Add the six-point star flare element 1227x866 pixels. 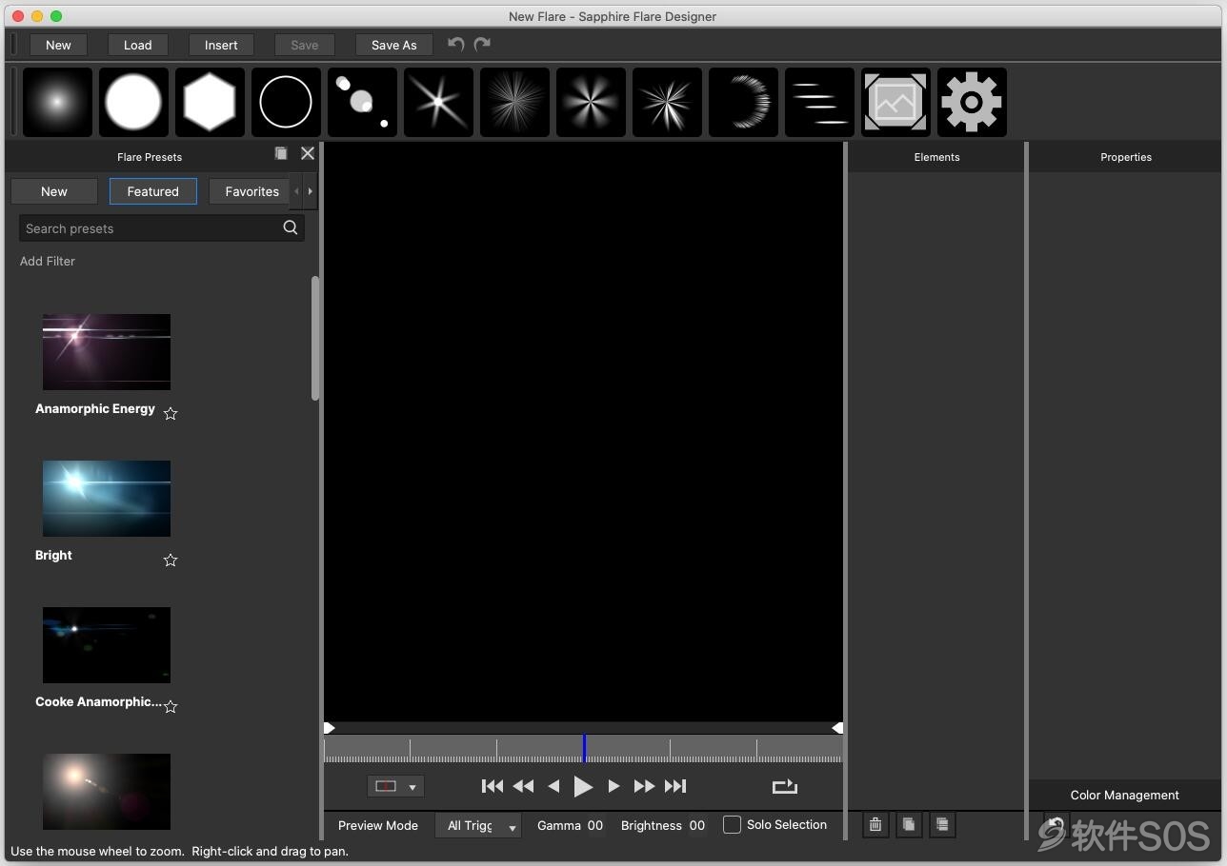[438, 102]
